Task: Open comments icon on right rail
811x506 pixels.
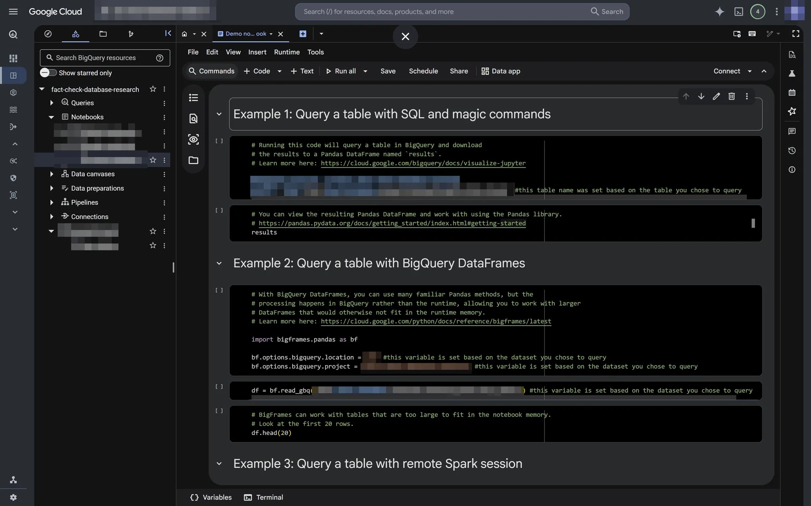Action: pos(792,131)
